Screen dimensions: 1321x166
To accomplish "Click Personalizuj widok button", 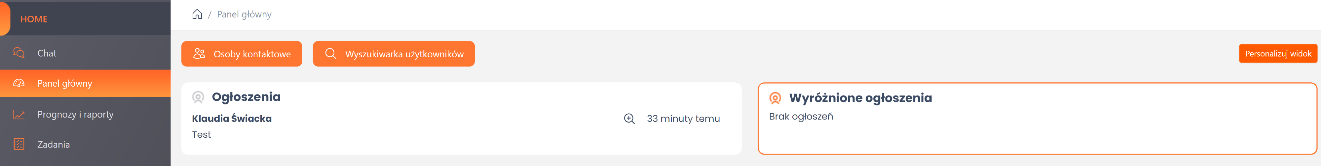I will coord(1277,54).
